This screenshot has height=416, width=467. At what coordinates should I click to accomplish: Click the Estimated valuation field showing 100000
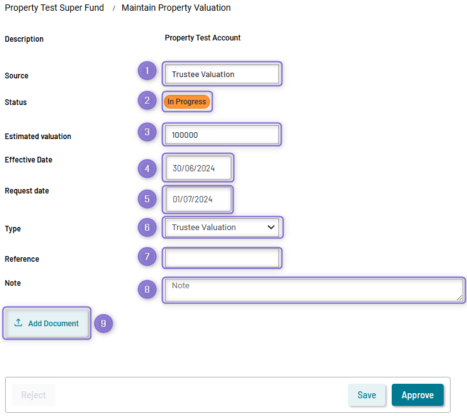coord(222,135)
